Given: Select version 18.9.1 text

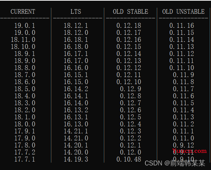Looking at the screenshot, I should pyautogui.click(x=25, y=54).
